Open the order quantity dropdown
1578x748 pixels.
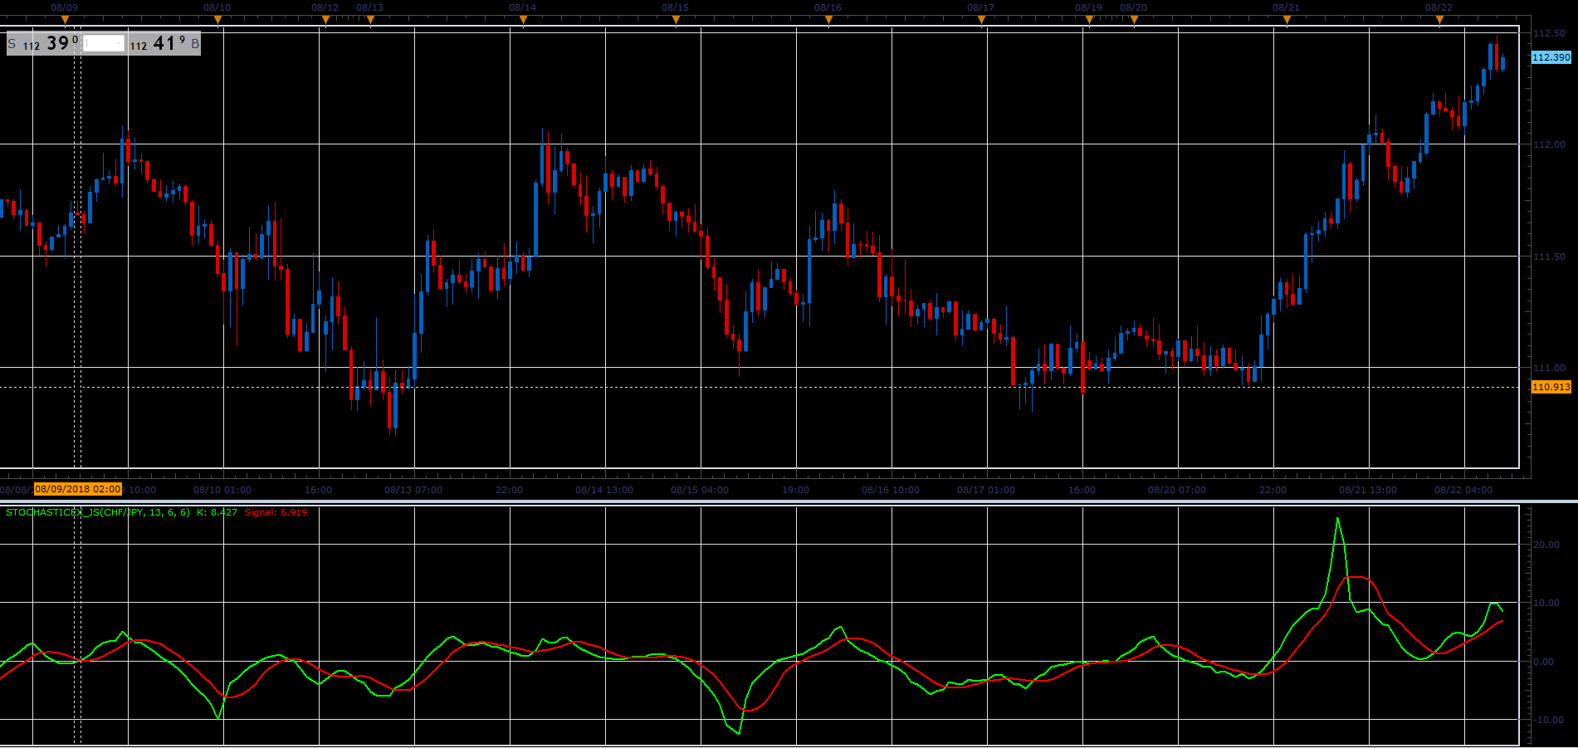click(x=120, y=43)
